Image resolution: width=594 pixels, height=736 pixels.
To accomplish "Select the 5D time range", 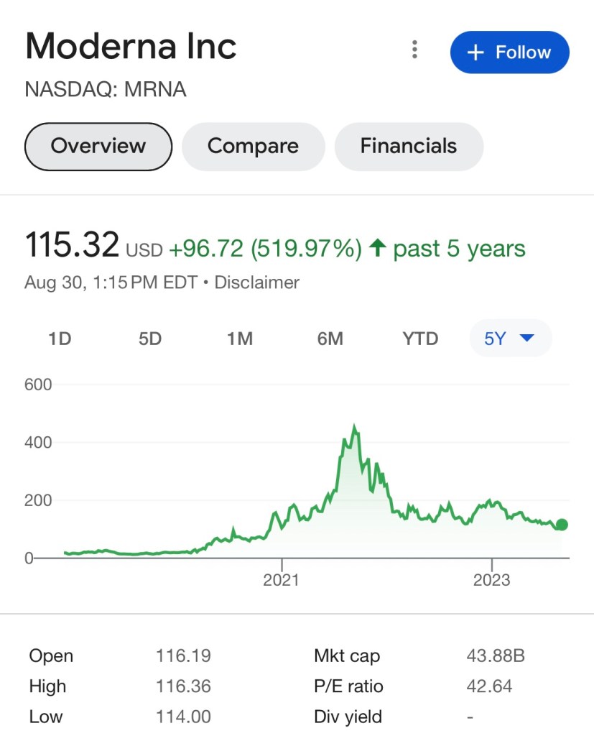I will pyautogui.click(x=150, y=339).
